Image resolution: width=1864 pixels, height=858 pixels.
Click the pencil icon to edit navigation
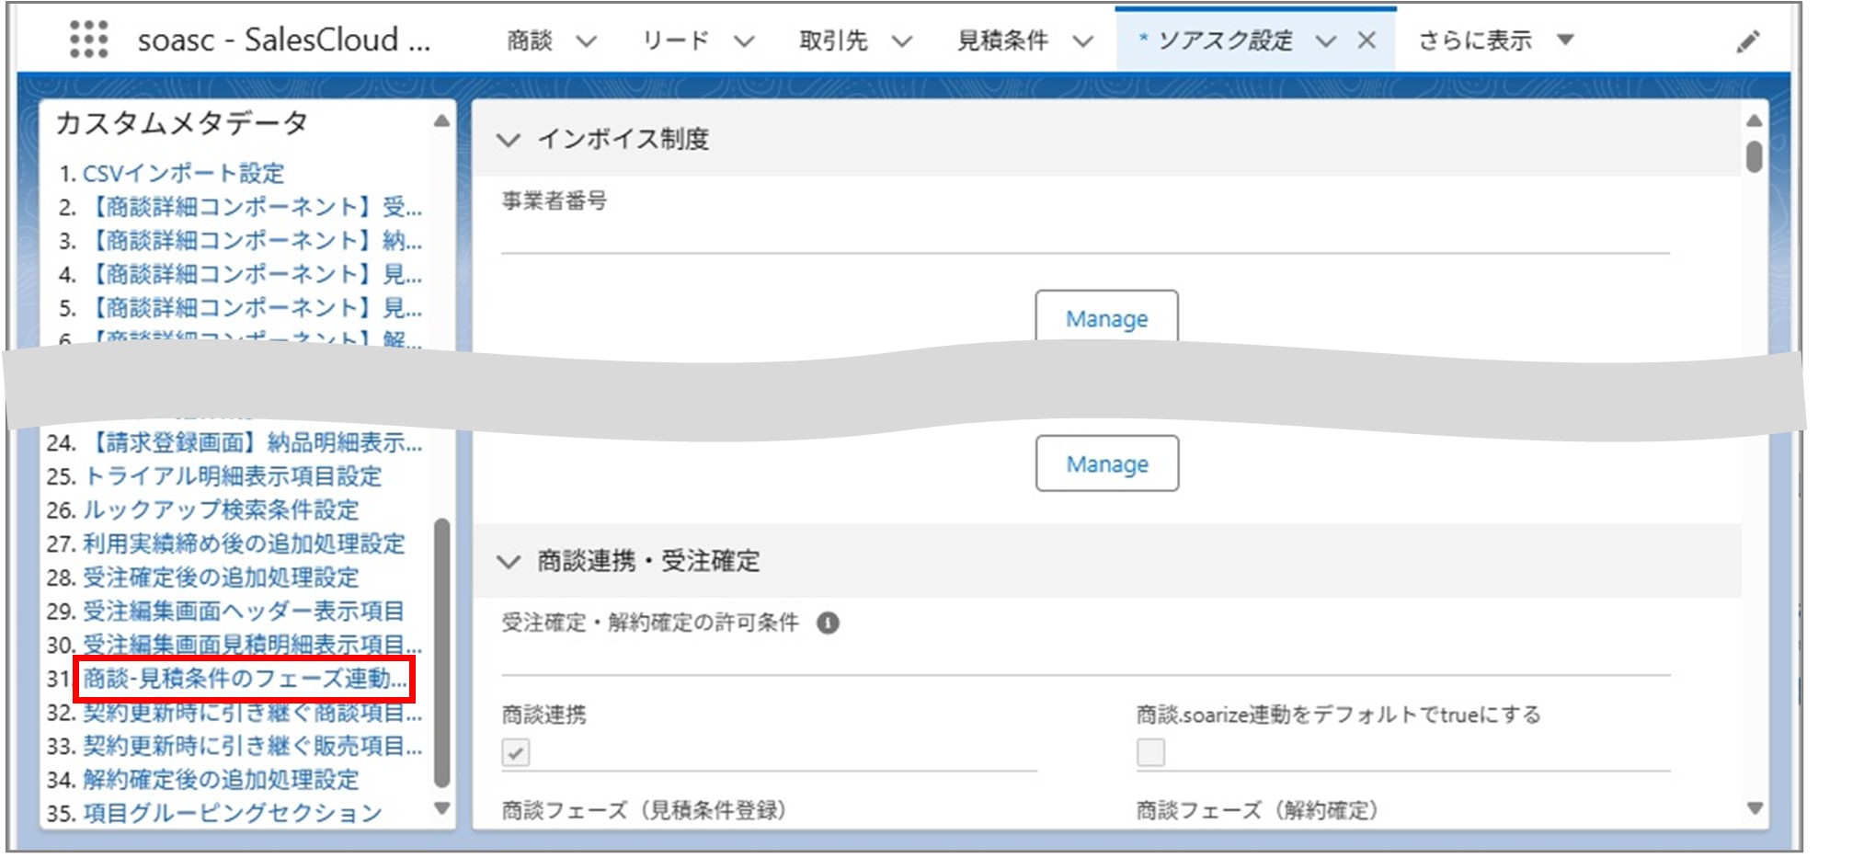point(1748,40)
